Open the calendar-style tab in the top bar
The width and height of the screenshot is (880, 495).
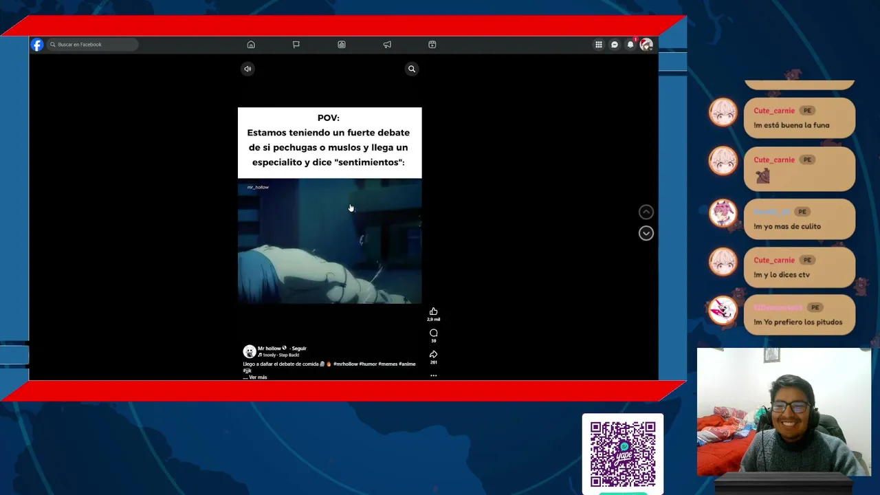432,45
